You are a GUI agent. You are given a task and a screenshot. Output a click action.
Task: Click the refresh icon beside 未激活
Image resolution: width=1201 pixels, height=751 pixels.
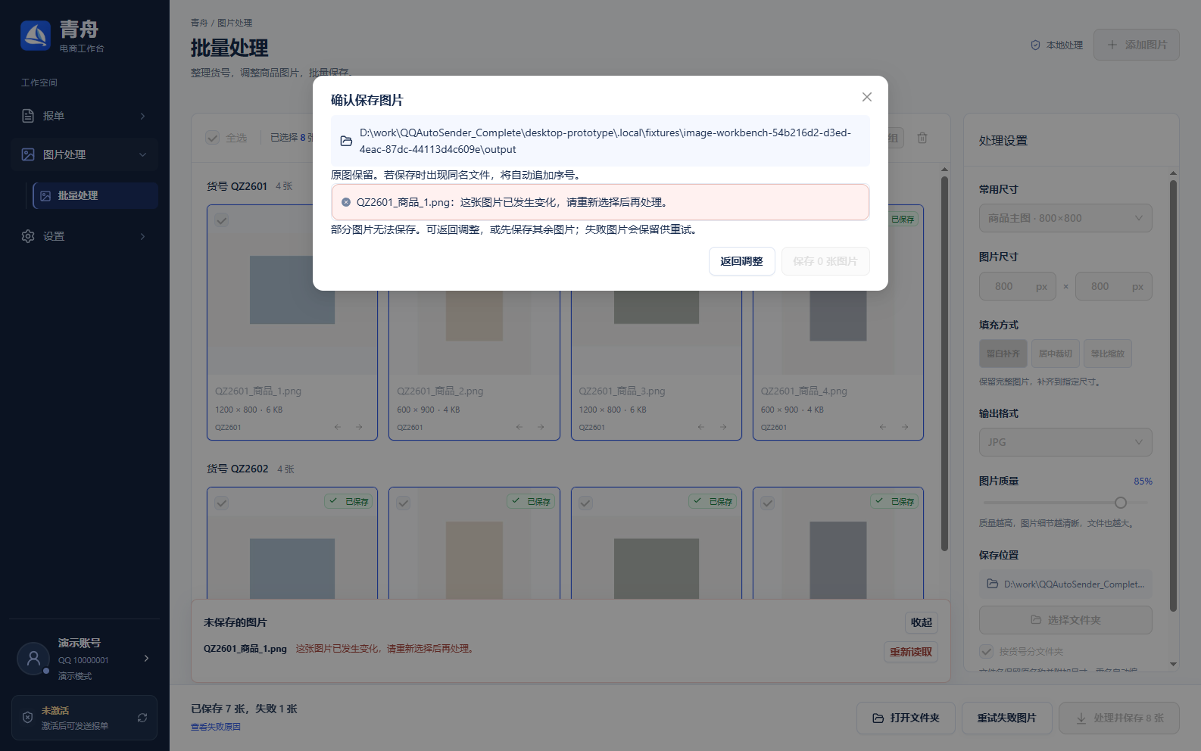(142, 718)
